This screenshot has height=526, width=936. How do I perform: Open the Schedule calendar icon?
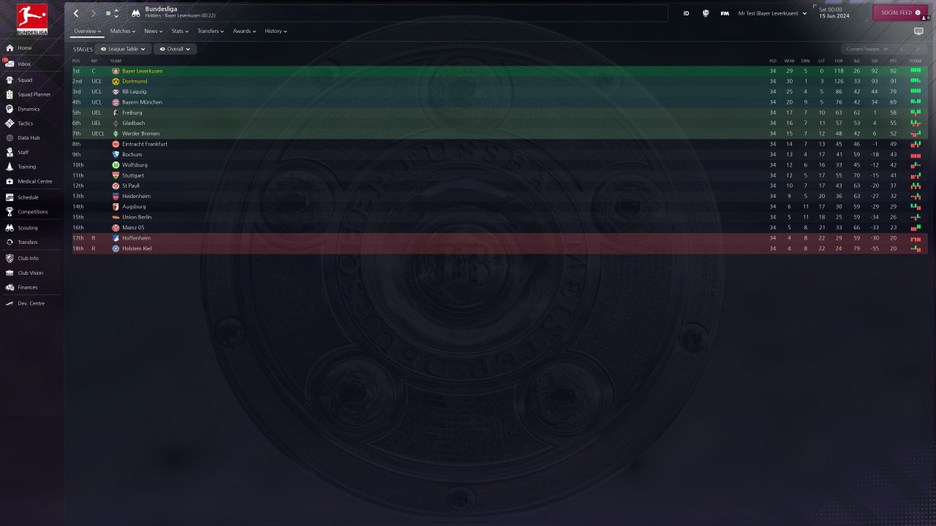(x=10, y=197)
